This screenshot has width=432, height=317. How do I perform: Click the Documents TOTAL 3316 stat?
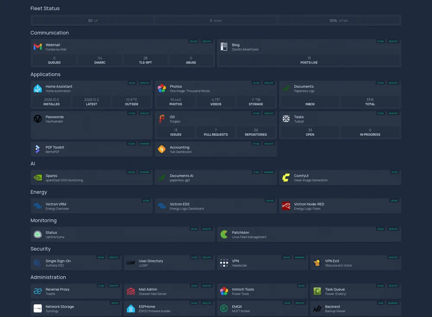[370, 102]
